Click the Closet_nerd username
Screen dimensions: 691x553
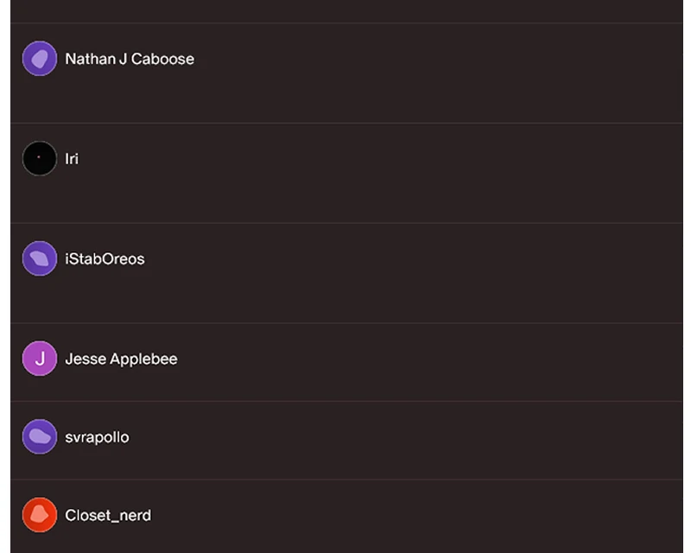pos(108,515)
